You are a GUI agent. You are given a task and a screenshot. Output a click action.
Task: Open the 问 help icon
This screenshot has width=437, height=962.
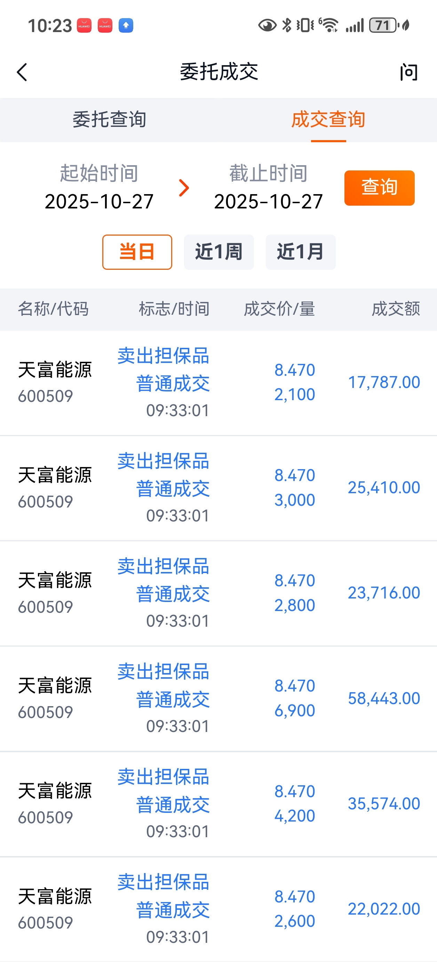coord(409,72)
